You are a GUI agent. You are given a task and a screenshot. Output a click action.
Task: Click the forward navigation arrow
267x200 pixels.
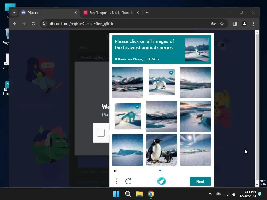point(24,24)
